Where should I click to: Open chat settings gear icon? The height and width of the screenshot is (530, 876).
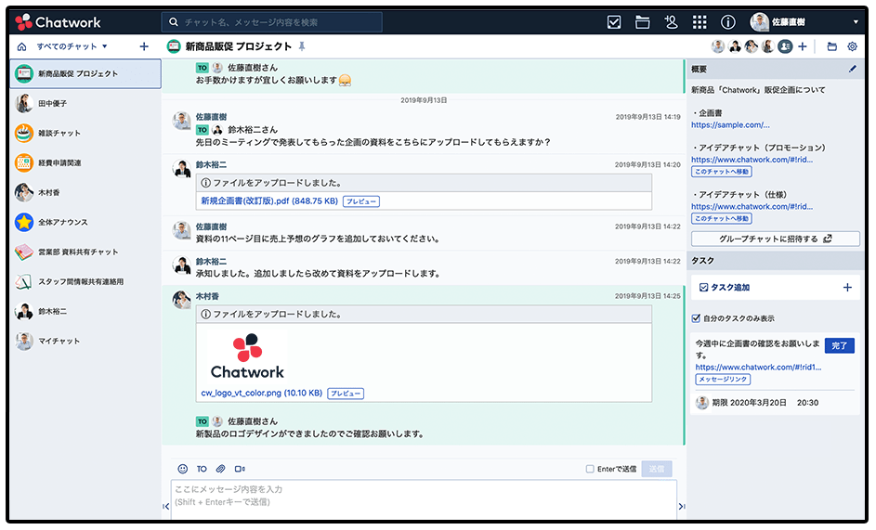coord(852,46)
